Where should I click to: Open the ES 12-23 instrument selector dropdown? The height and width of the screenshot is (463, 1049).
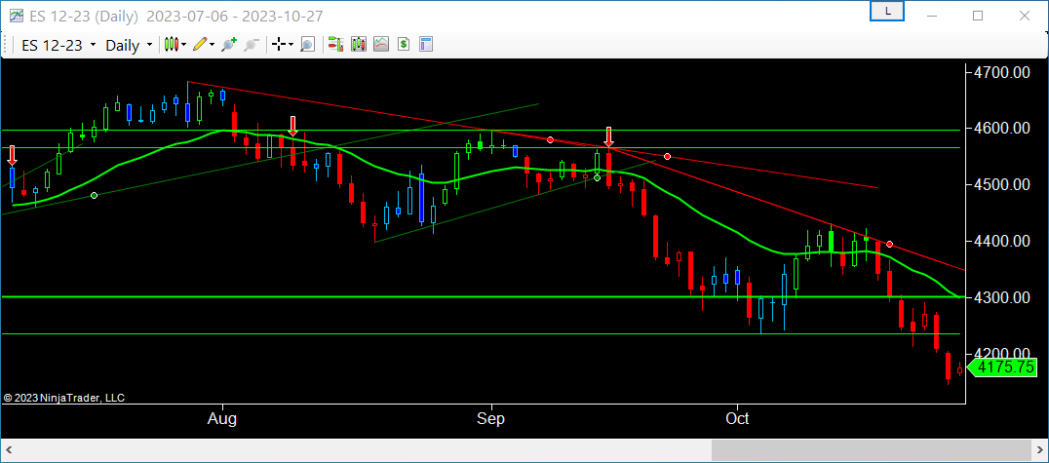point(58,46)
